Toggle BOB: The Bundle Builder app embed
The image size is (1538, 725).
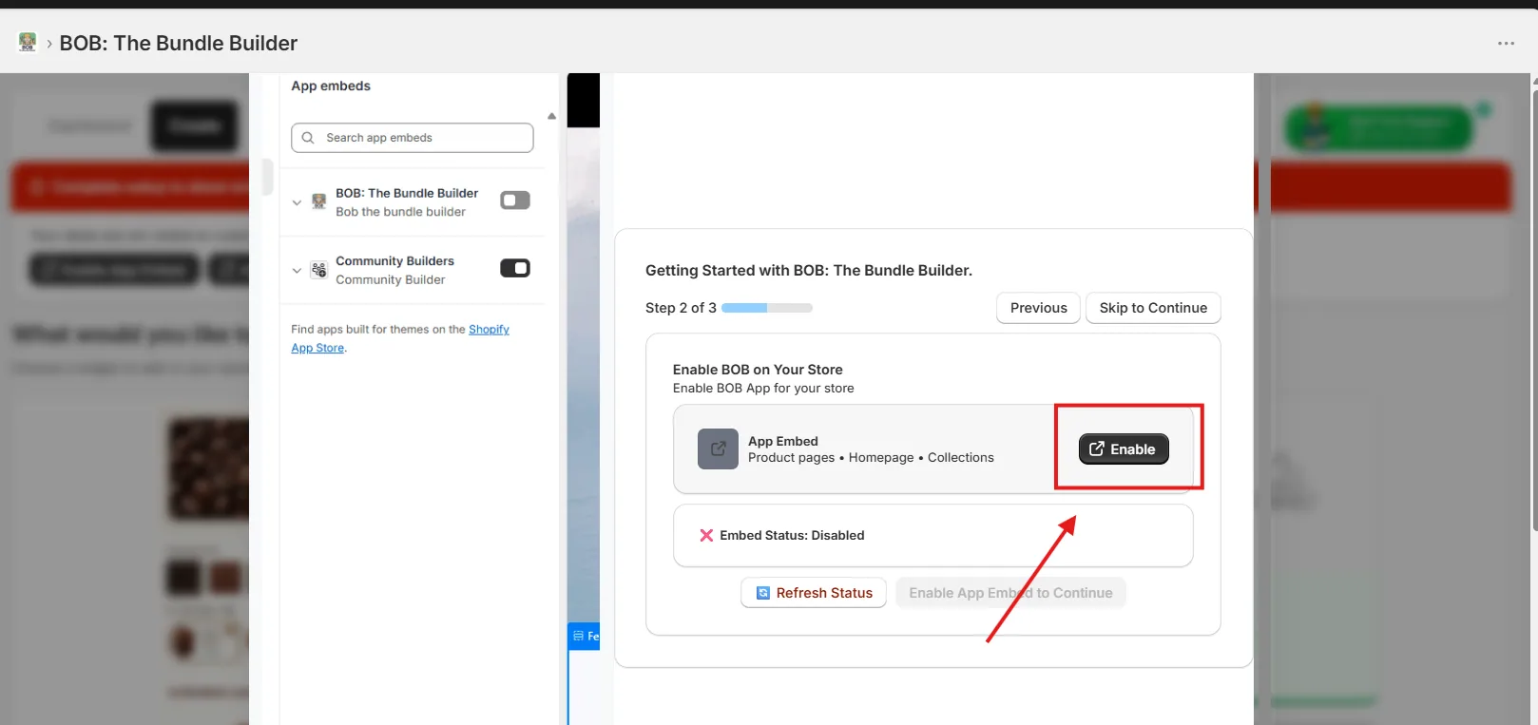point(515,200)
